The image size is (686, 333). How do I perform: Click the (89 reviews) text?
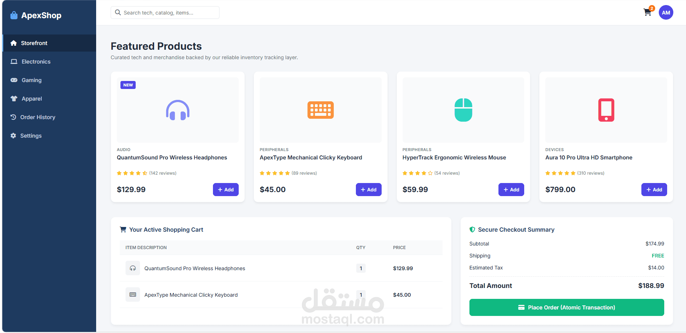304,173
